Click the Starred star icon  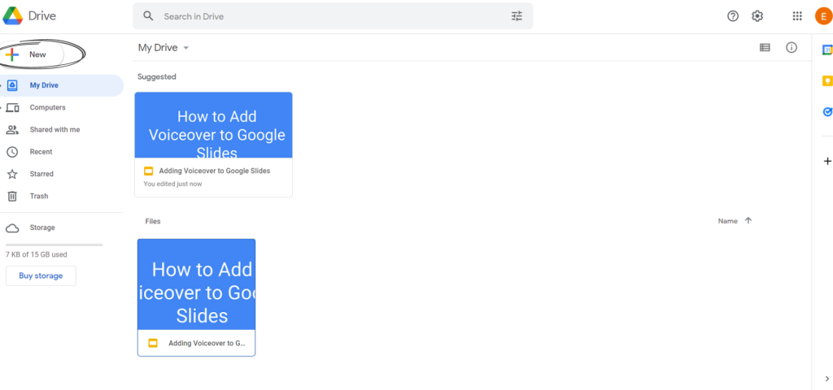click(12, 174)
